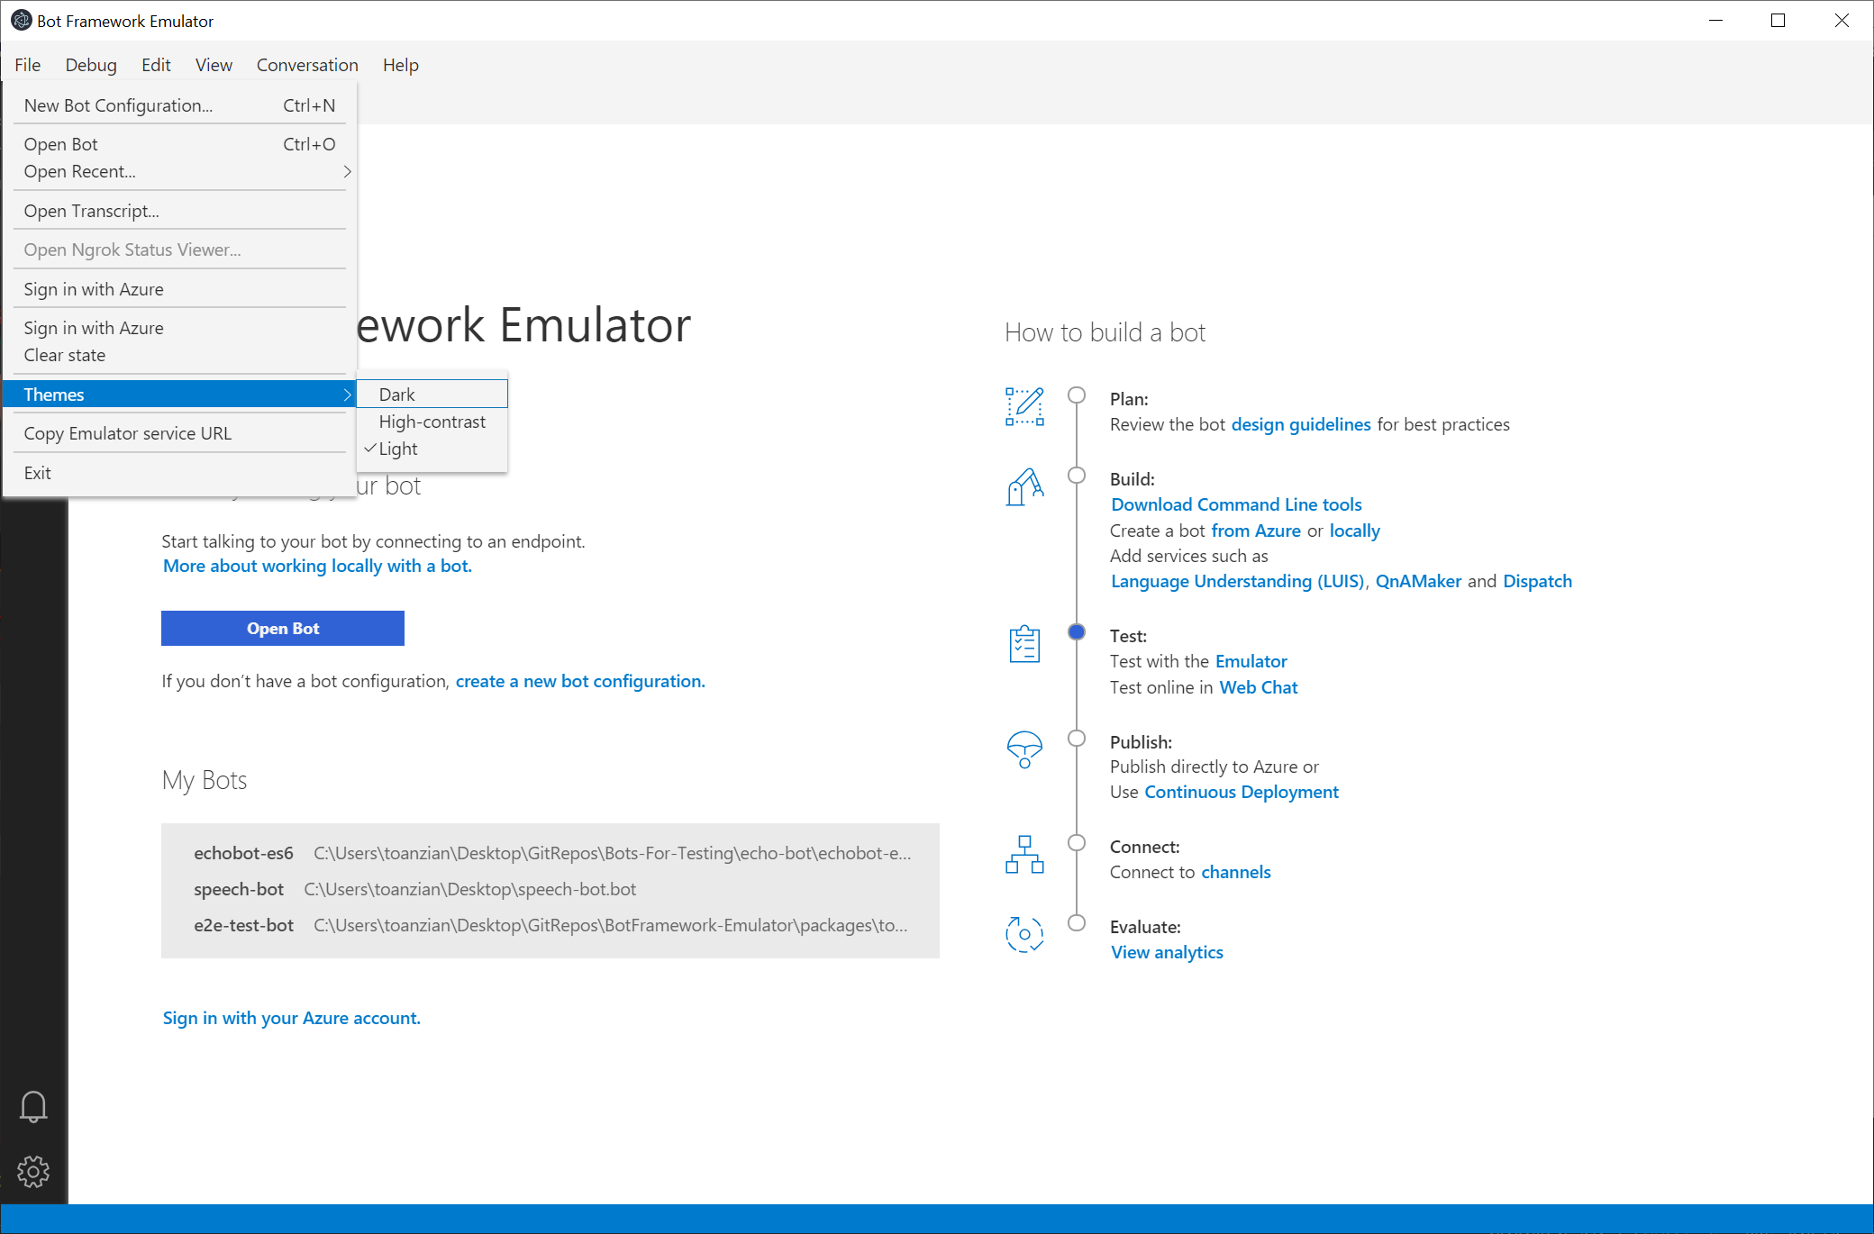Open the Debug menu

[x=91, y=65]
